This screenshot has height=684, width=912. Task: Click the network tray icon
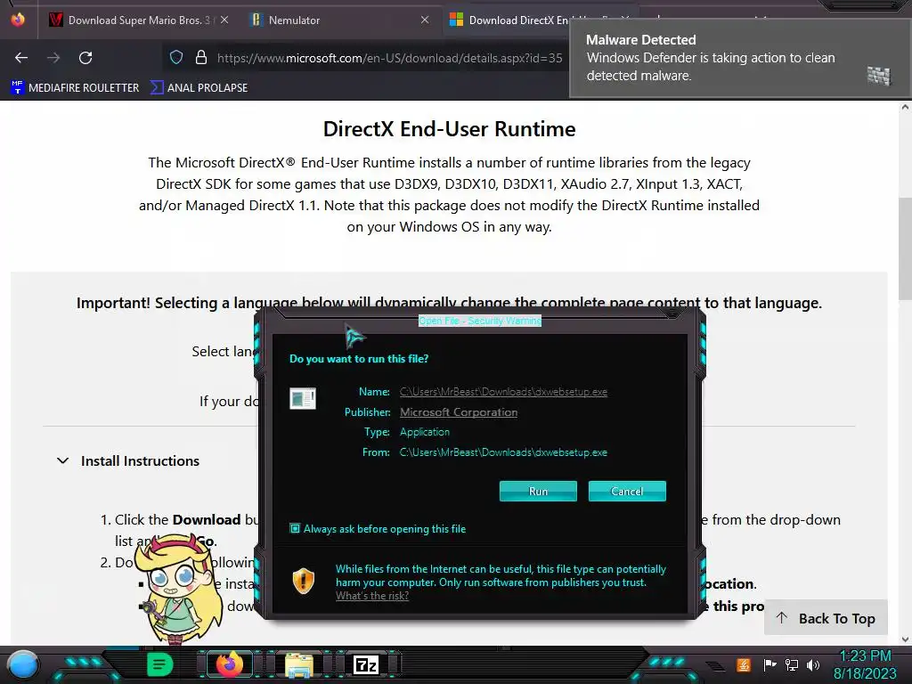tap(791, 664)
